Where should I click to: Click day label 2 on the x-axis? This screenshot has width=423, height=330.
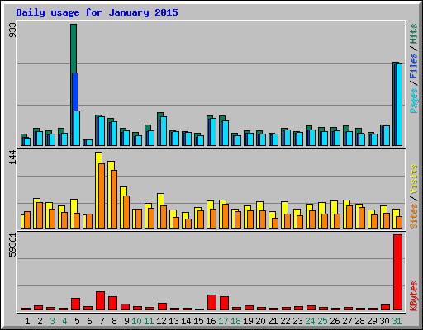[40, 321]
